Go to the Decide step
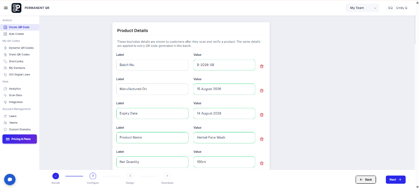This screenshot has height=189, width=419. point(56,176)
